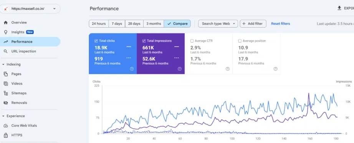This screenshot has width=354, height=143.
Task: Enable the Average CTR checkbox
Action: click(x=192, y=41)
